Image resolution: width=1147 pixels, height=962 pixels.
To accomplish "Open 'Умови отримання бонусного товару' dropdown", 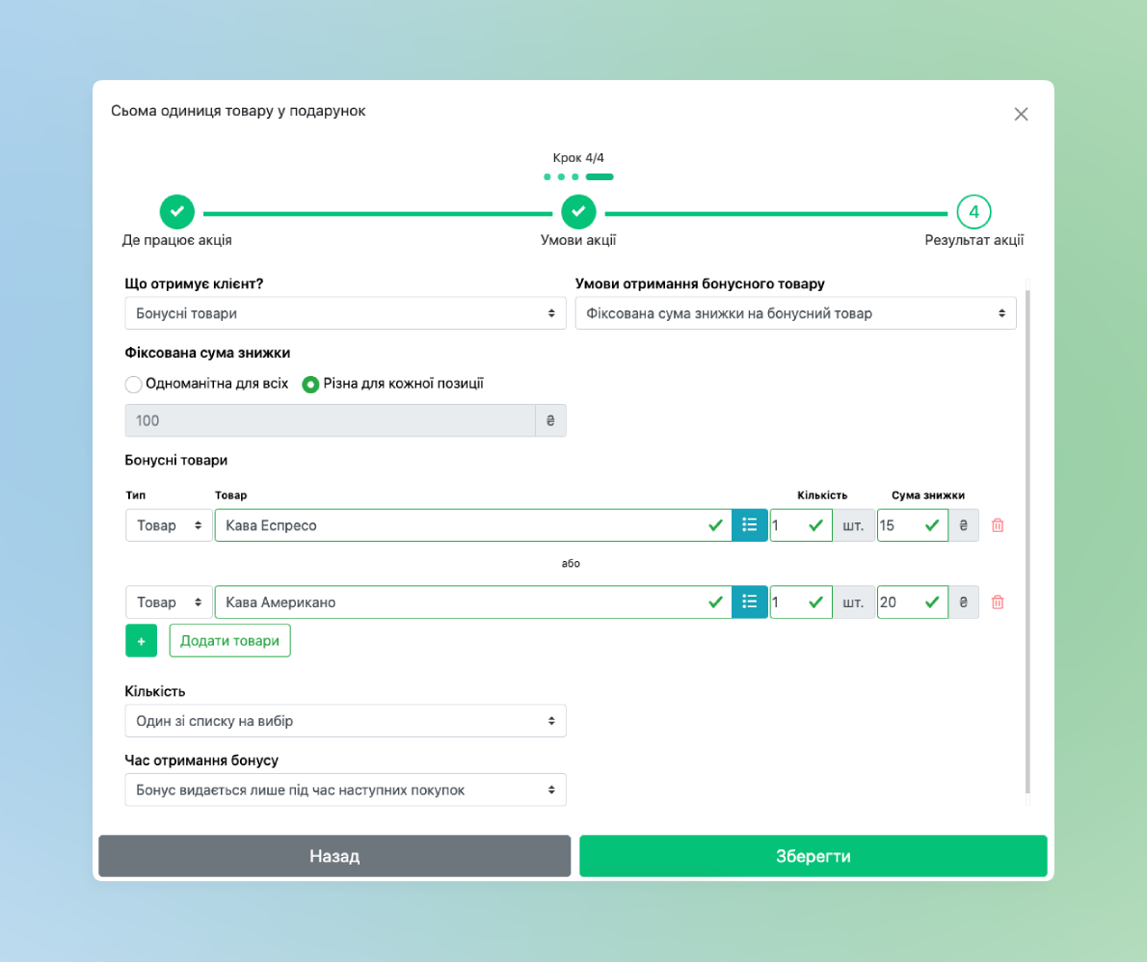I will pyautogui.click(x=795, y=313).
